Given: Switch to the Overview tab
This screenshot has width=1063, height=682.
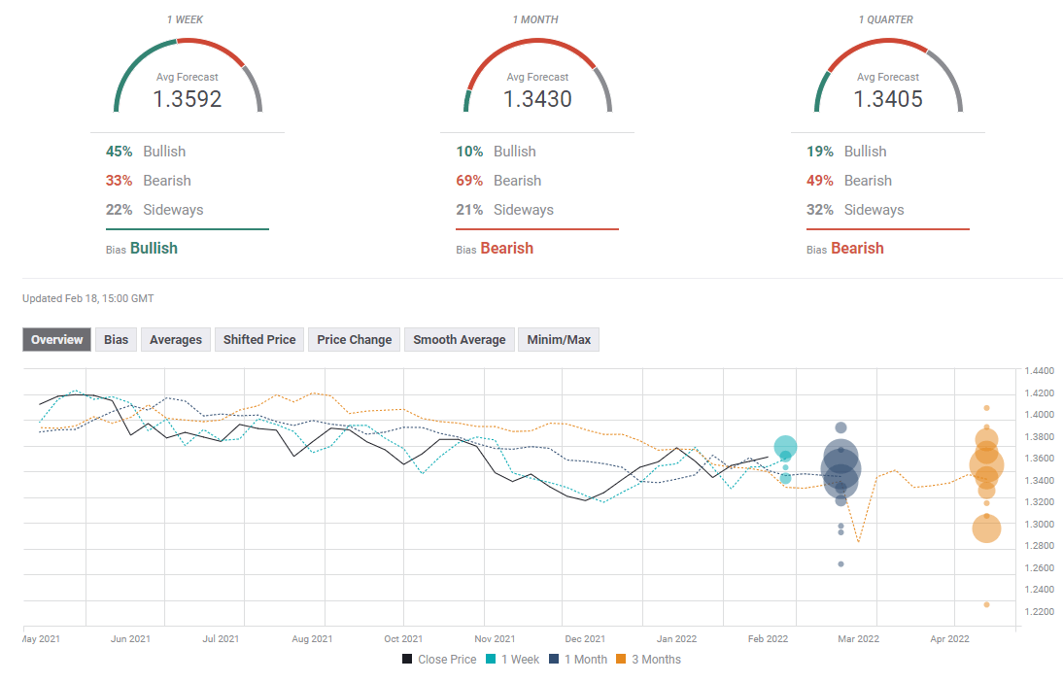Looking at the screenshot, I should [56, 339].
